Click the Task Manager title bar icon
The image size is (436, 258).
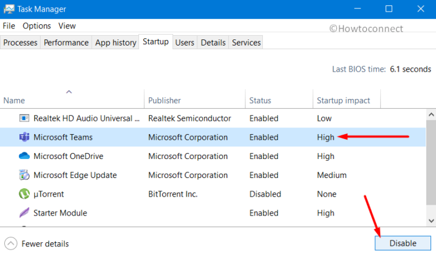[9, 9]
